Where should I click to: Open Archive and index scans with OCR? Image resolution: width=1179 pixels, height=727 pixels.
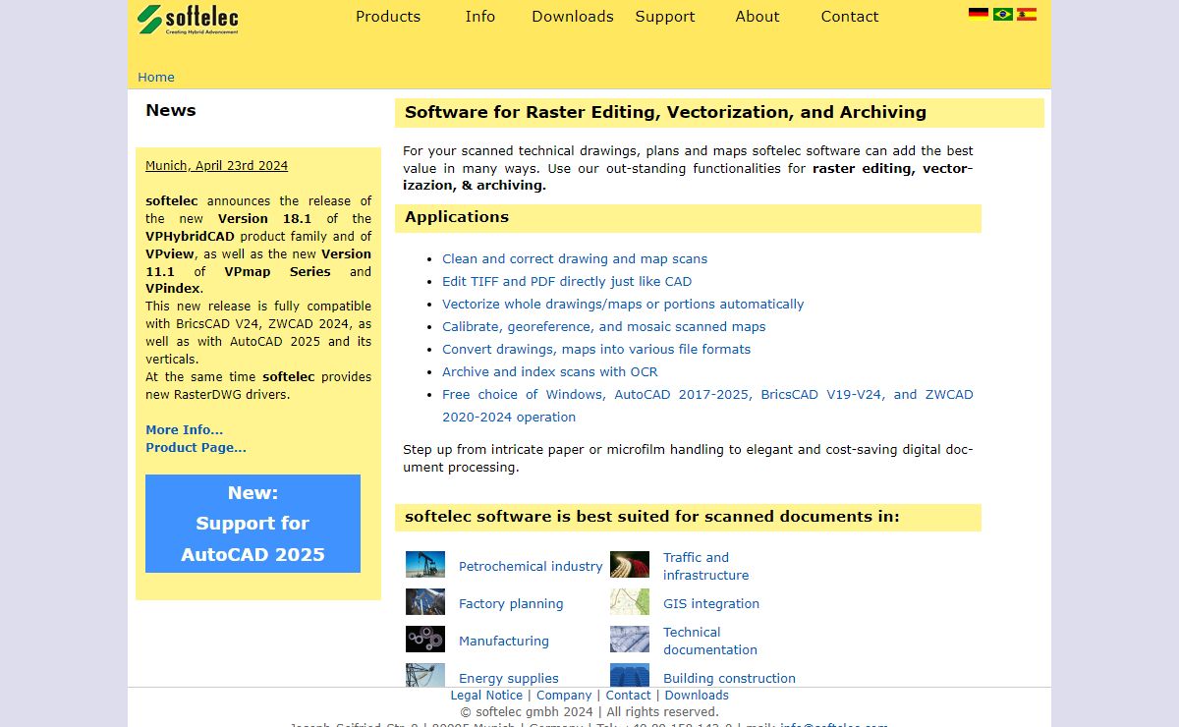pos(550,372)
